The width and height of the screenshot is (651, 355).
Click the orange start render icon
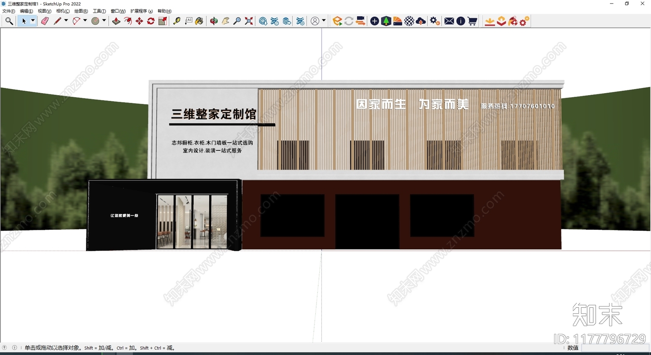[337, 21]
